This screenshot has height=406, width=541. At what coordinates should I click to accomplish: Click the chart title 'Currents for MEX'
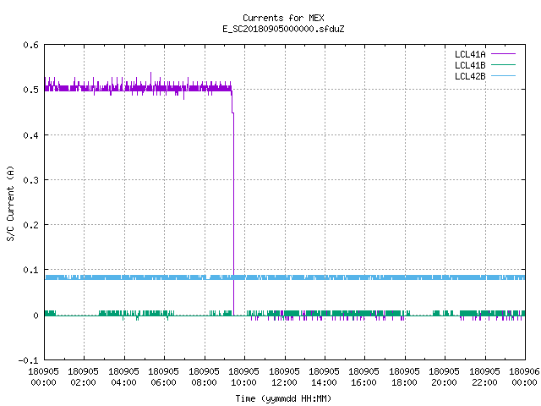coord(283,18)
